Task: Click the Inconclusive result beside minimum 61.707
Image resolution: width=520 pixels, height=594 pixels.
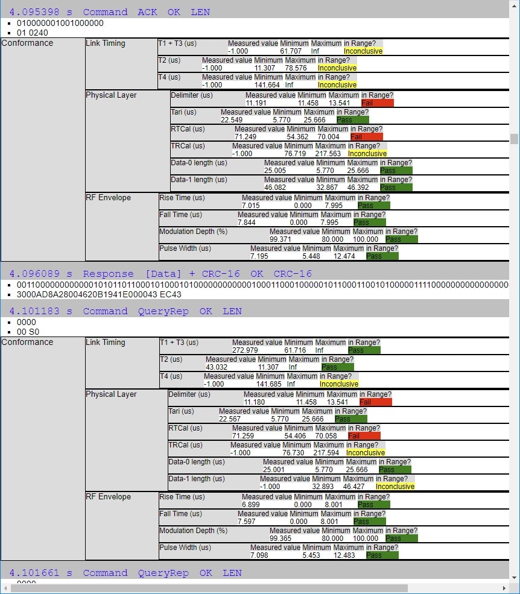Action: click(x=363, y=51)
